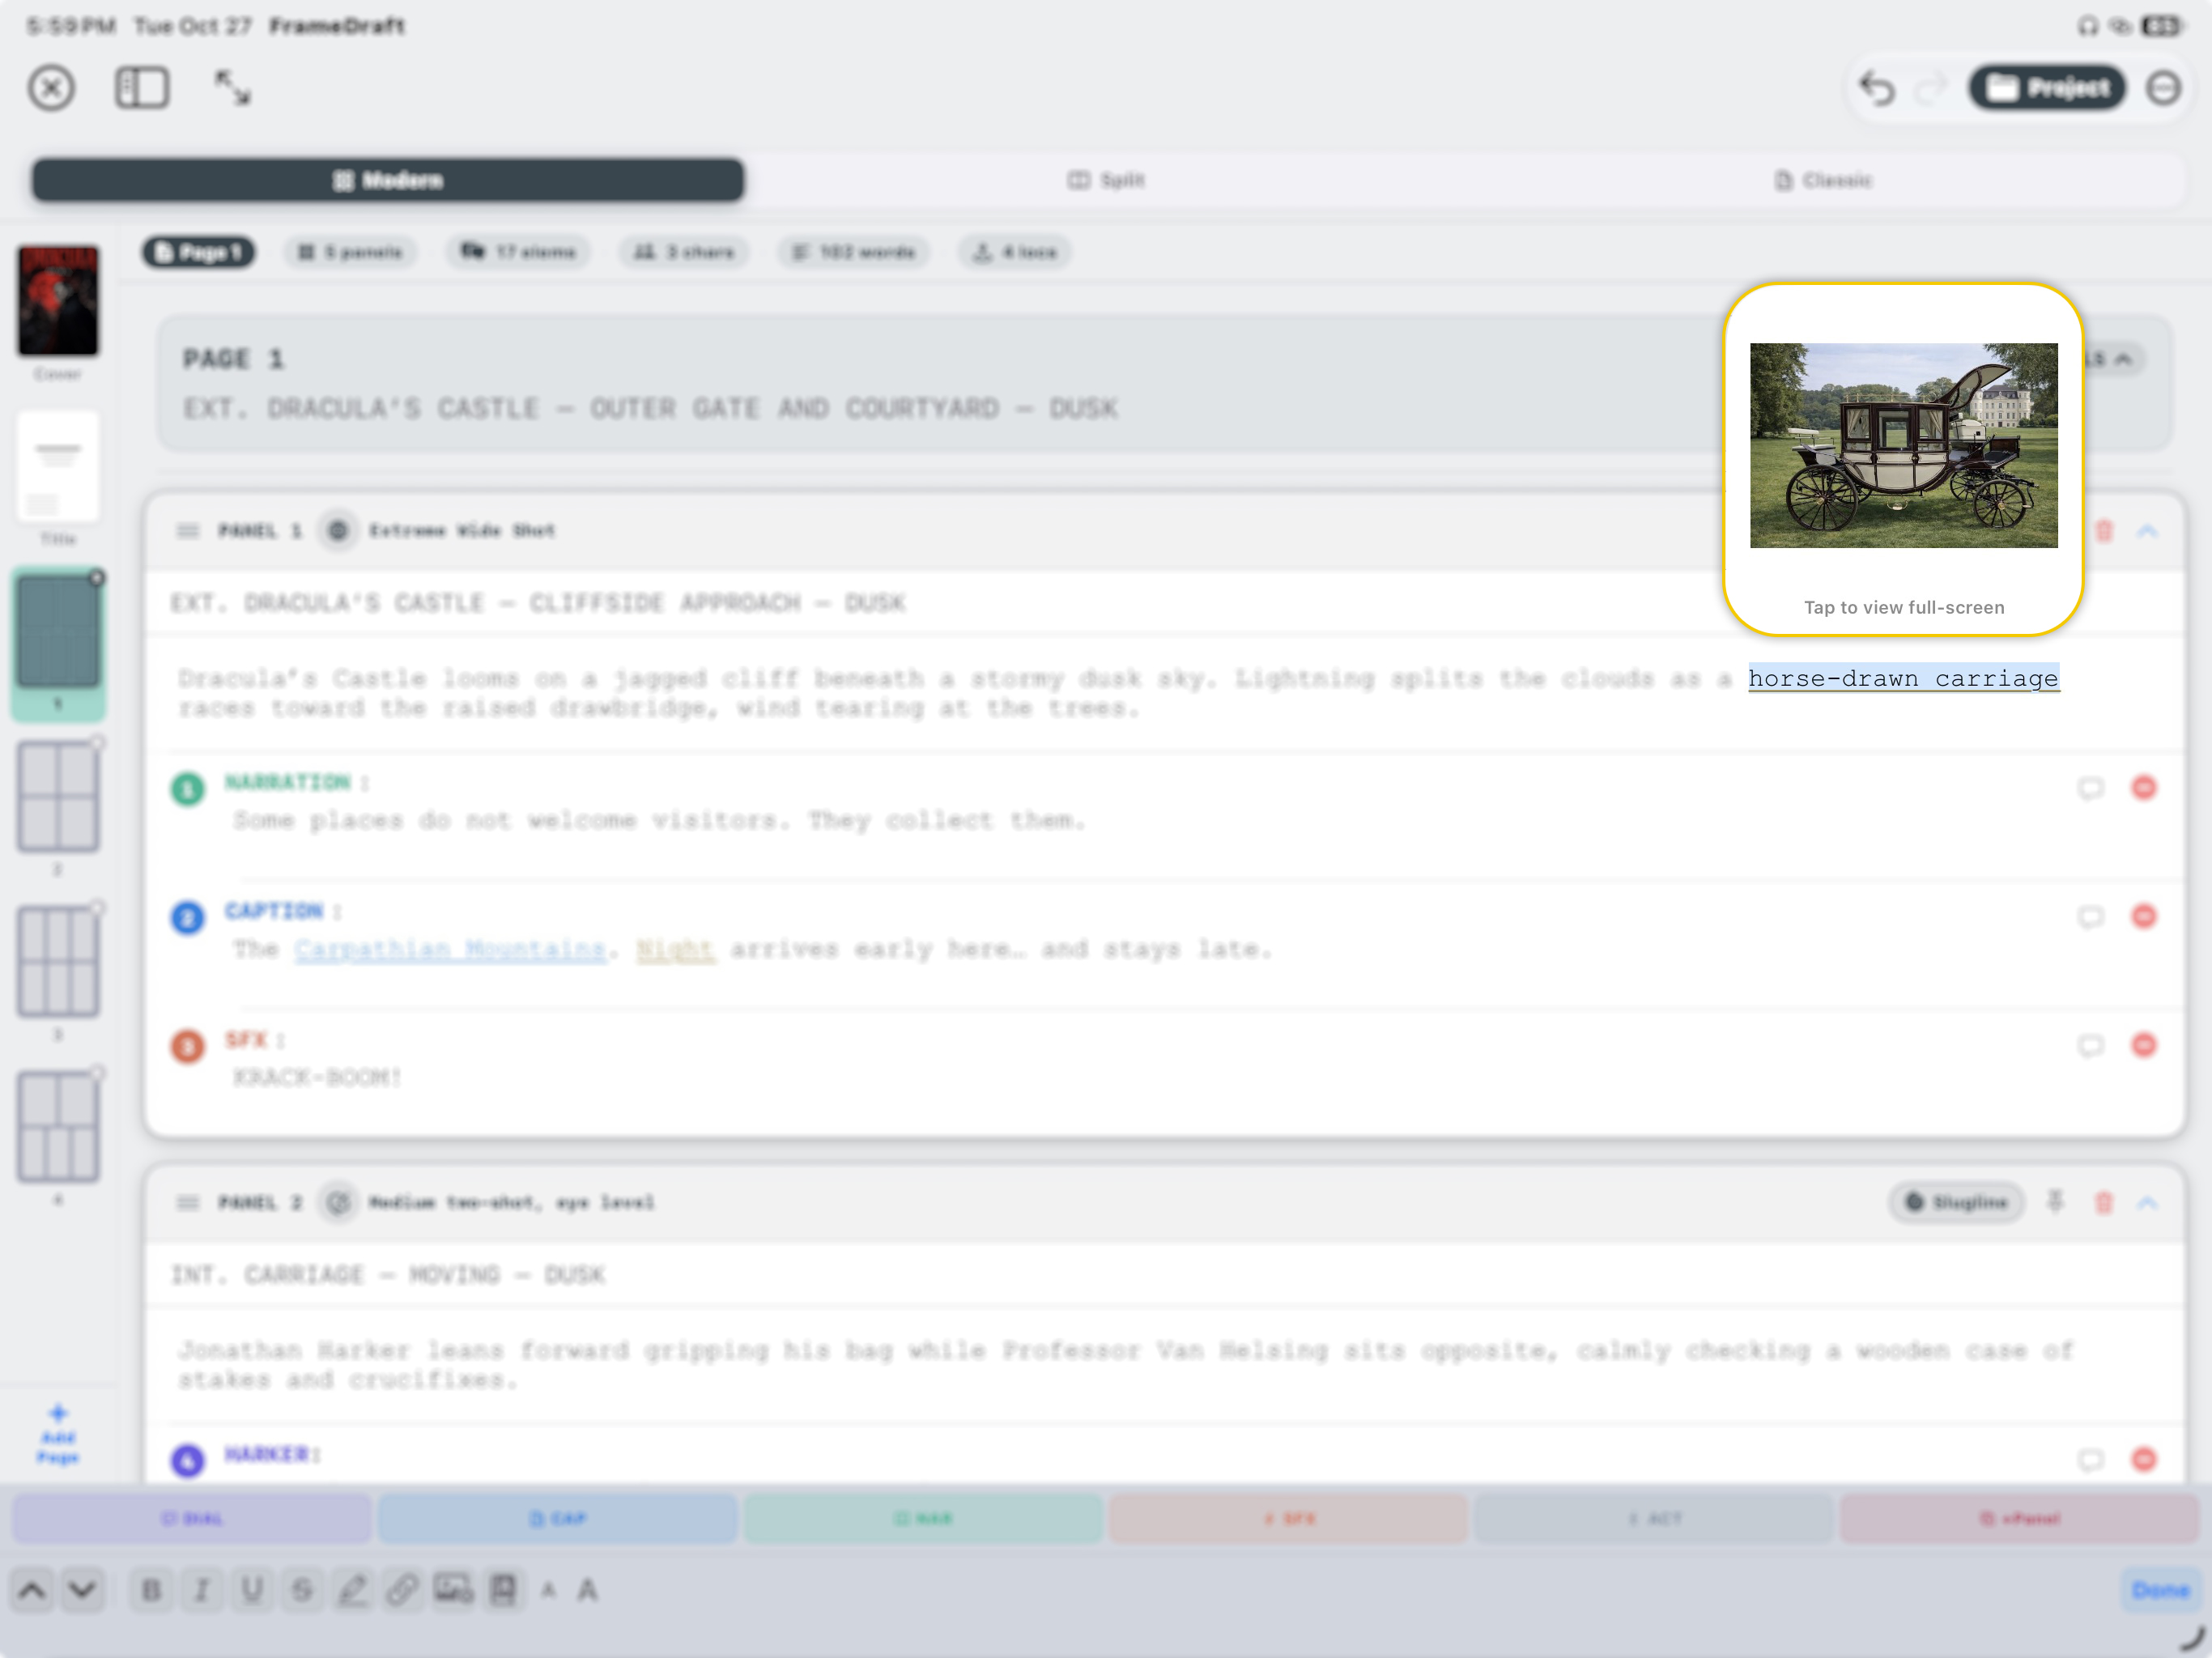The image size is (2212, 1658).
Task: Toggle underline formatting
Action: [x=252, y=1589]
